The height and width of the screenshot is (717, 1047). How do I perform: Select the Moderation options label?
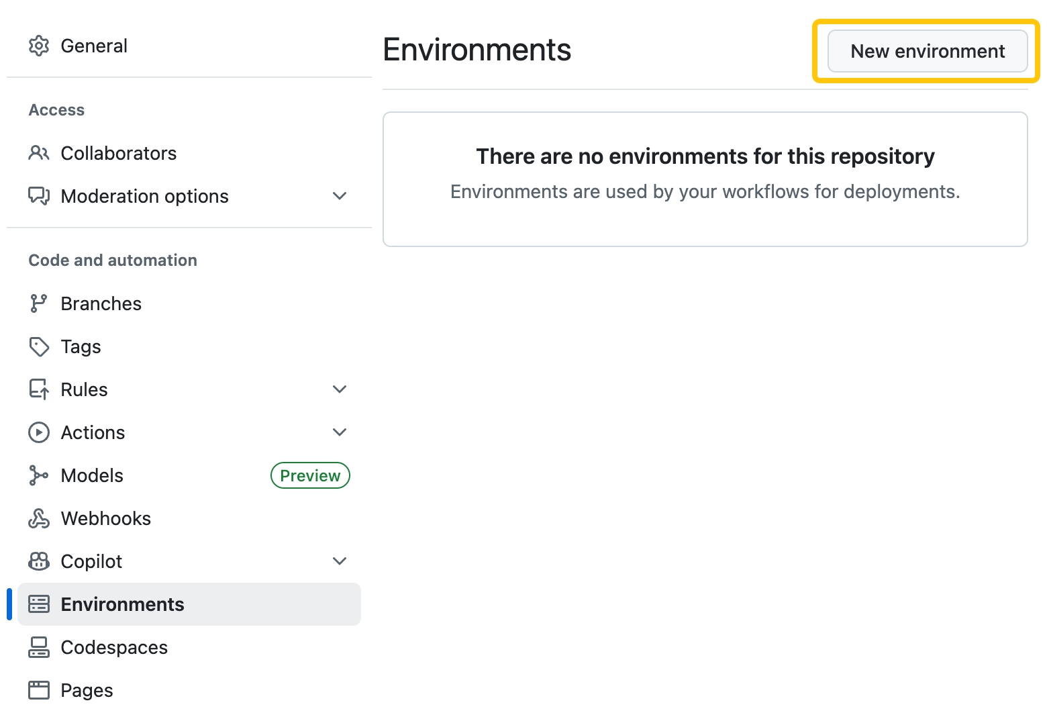coord(145,196)
